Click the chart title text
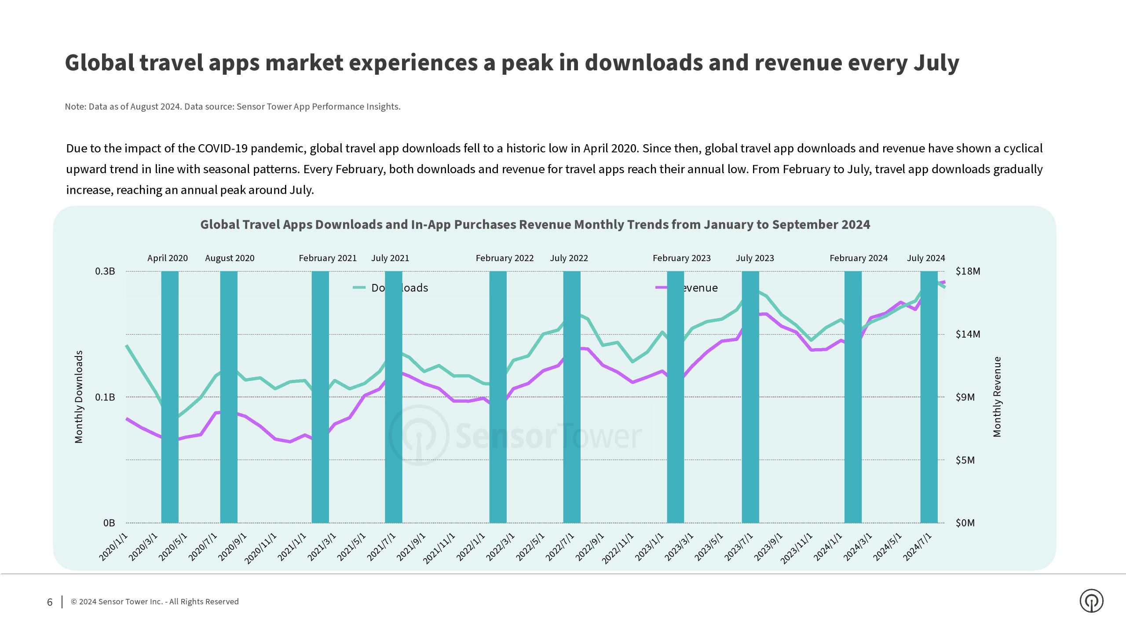The image size is (1126, 633). (535, 225)
